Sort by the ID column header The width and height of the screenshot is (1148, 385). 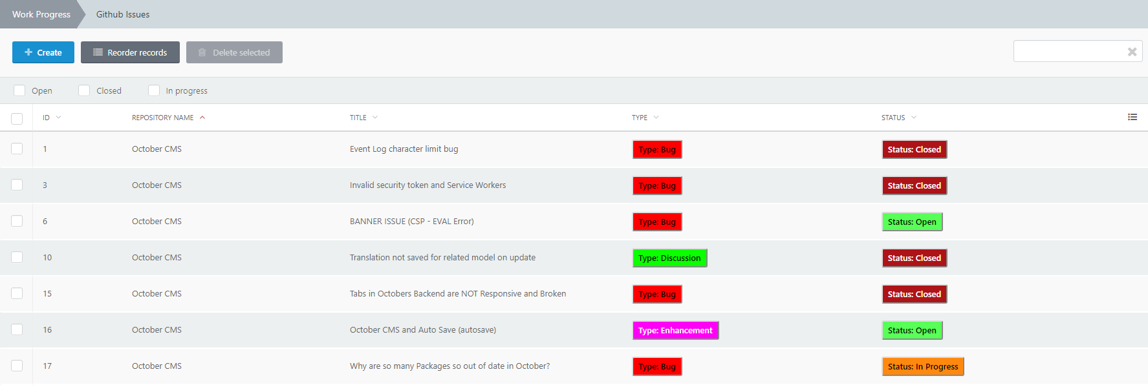click(52, 118)
